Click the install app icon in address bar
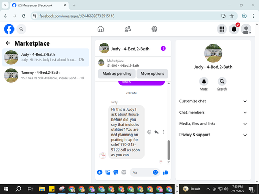This screenshot has width=259, height=194. [x=223, y=16]
